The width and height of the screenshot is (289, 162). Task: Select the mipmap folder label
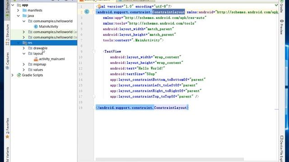click(x=40, y=64)
